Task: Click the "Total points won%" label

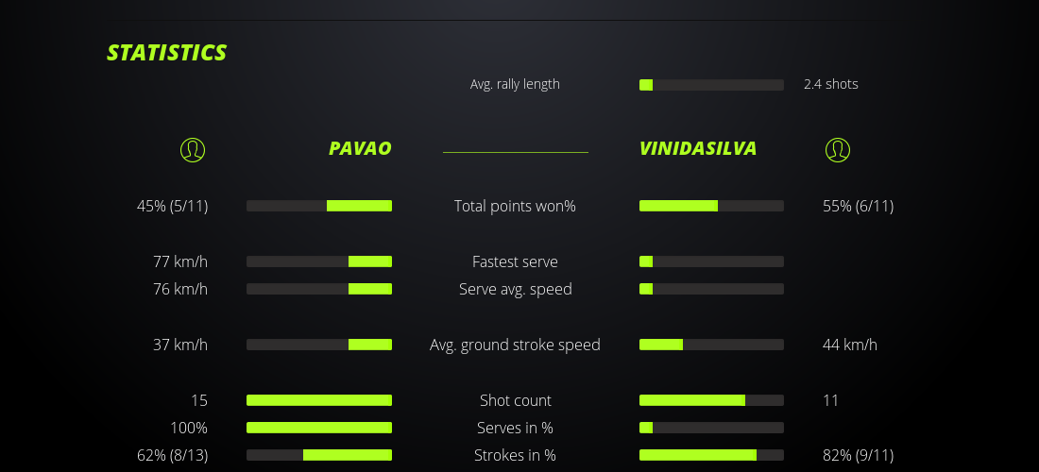Action: pyautogui.click(x=515, y=206)
